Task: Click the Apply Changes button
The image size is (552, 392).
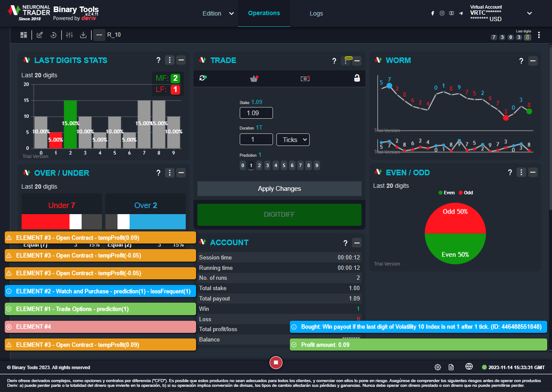Action: click(x=279, y=189)
